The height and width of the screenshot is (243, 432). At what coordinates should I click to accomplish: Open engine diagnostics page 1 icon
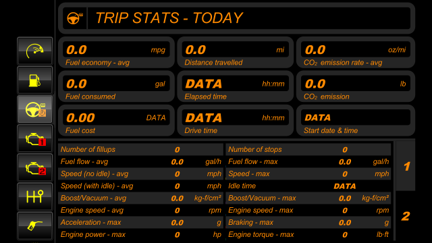(34, 138)
